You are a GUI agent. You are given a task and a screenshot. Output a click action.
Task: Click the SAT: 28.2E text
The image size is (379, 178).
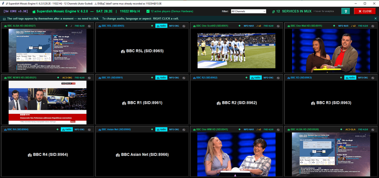(104, 11)
